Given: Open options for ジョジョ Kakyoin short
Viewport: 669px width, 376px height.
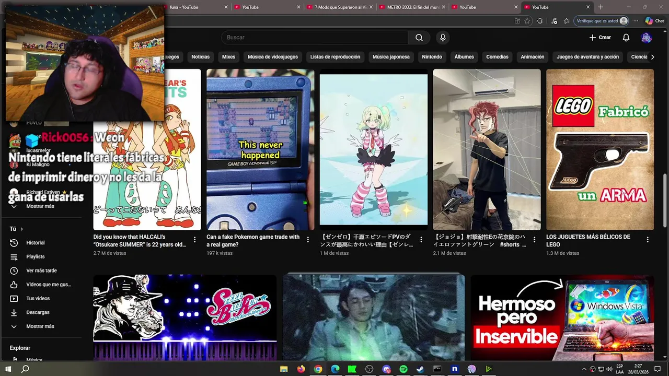Looking at the screenshot, I should pos(534,240).
